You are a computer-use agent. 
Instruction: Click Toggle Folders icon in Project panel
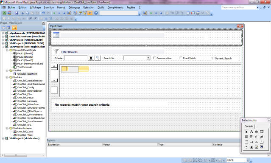14,28
